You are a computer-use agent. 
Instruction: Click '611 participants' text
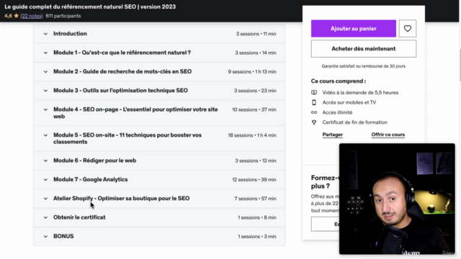tap(63, 16)
